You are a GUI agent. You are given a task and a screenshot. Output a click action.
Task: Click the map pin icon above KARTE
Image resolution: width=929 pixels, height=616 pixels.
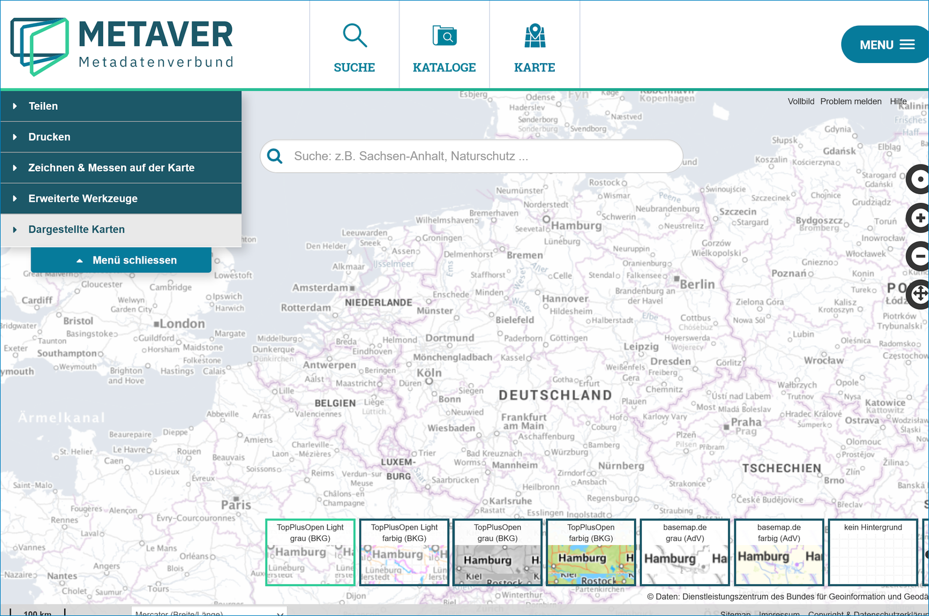click(534, 35)
